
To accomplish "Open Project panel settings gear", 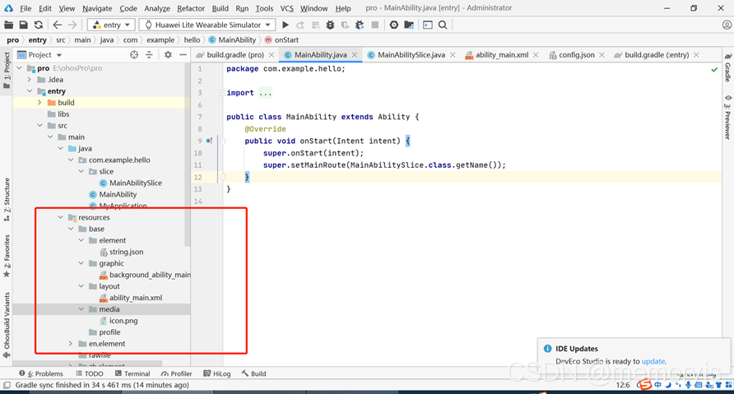I will click(168, 55).
